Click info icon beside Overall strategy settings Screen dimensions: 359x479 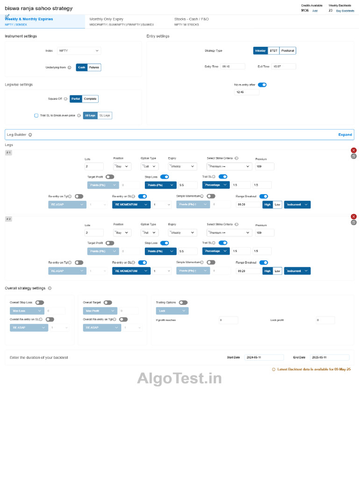(x=50, y=288)
